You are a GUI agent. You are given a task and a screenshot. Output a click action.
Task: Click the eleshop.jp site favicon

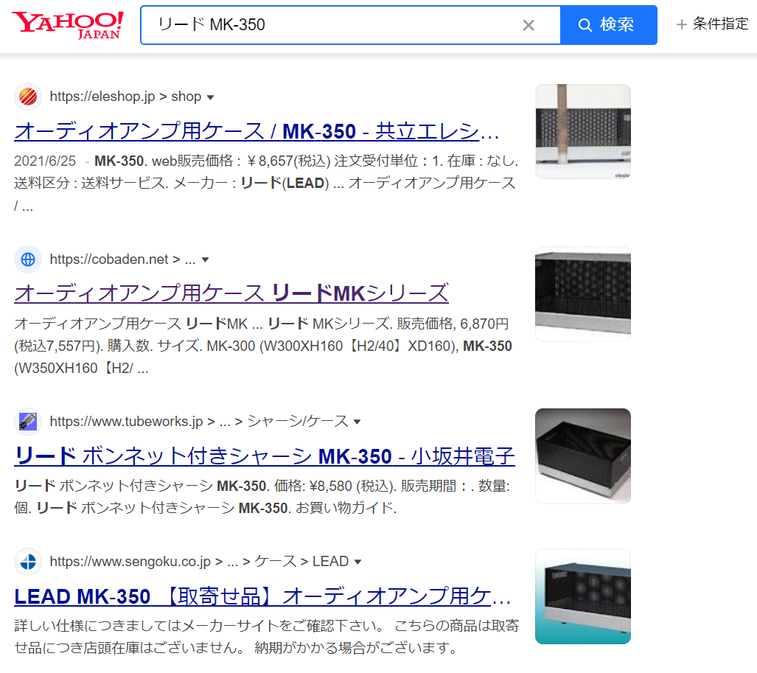click(28, 97)
